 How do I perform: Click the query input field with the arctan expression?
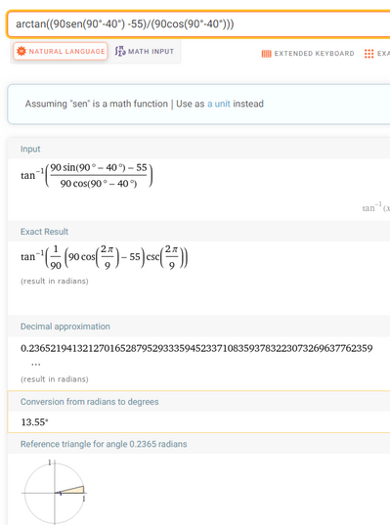point(199,24)
